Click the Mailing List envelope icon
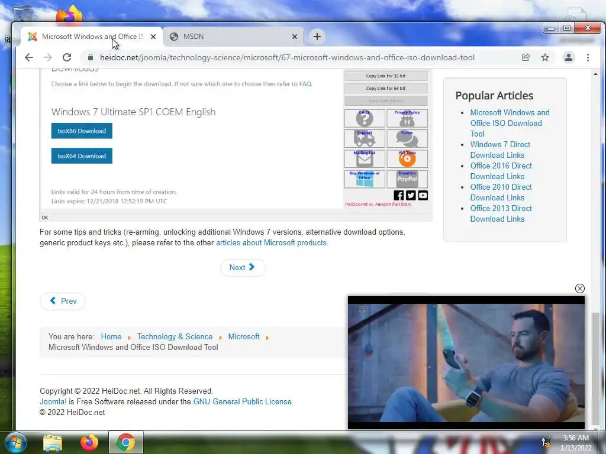Image resolution: width=606 pixels, height=454 pixels. 365,158
